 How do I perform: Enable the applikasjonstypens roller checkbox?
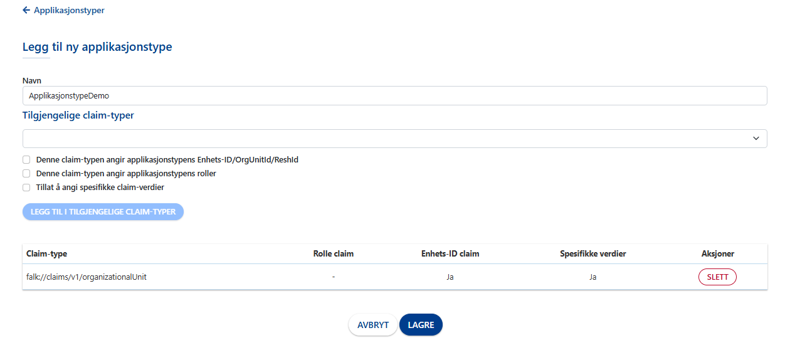point(26,173)
